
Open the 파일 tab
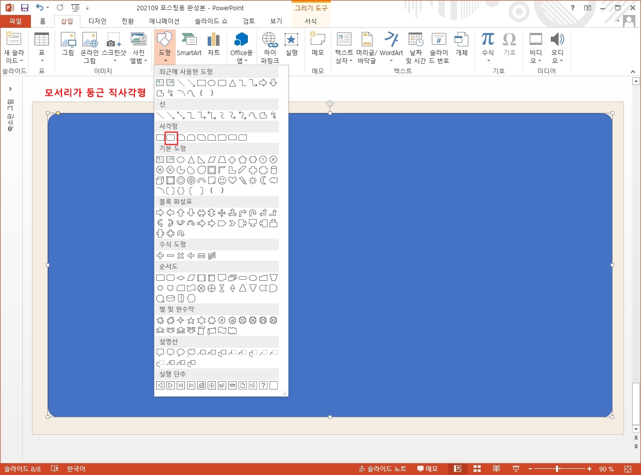(x=15, y=21)
